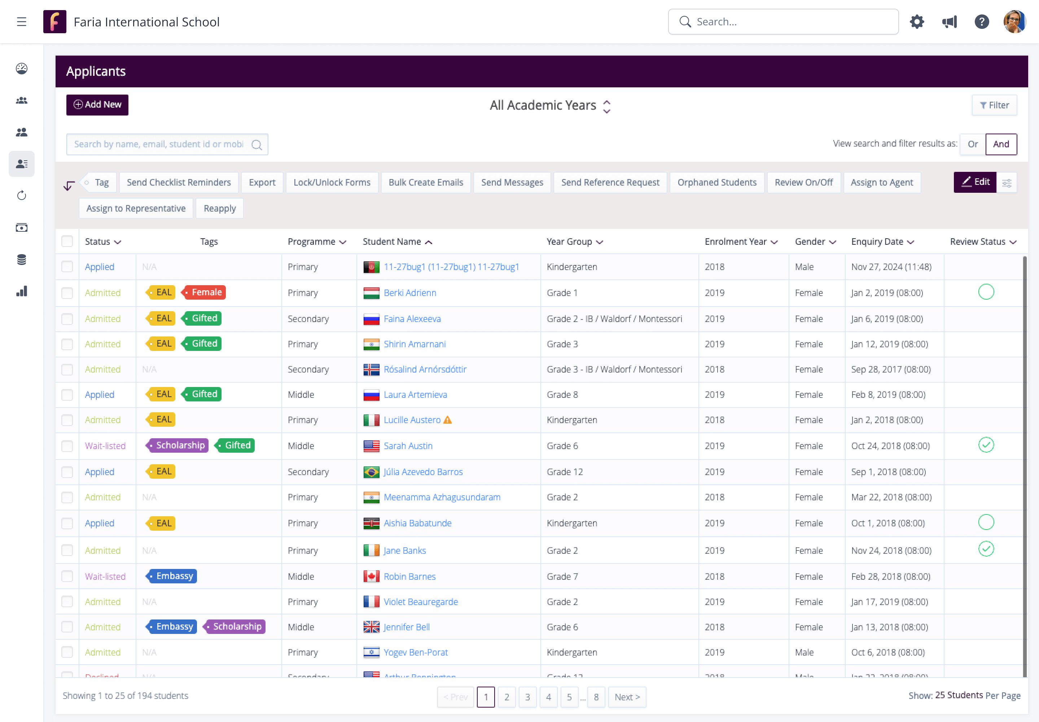
Task: Open the All Academic Years dropdown
Action: [x=550, y=105]
